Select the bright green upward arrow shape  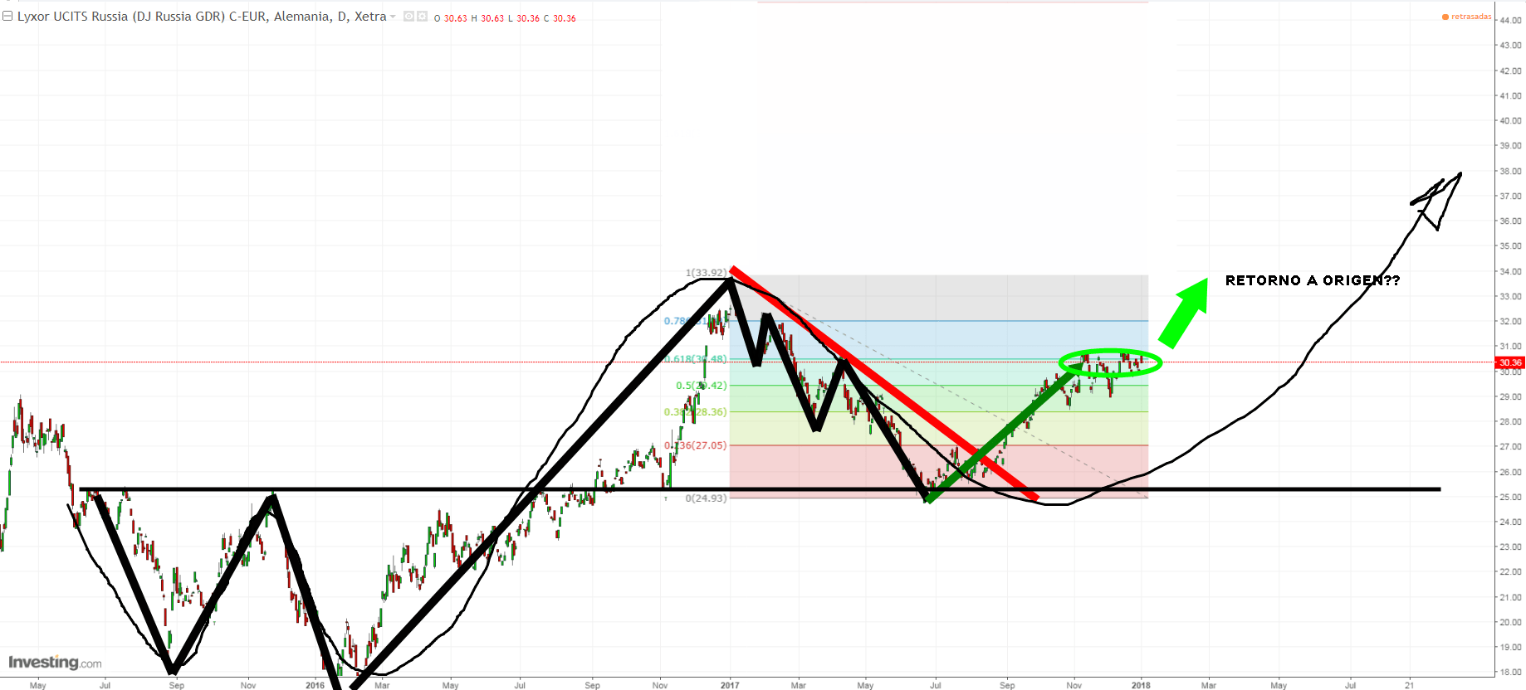click(x=1185, y=312)
